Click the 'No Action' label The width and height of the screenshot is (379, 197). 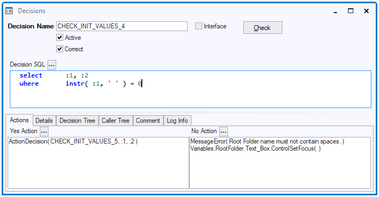(204, 131)
